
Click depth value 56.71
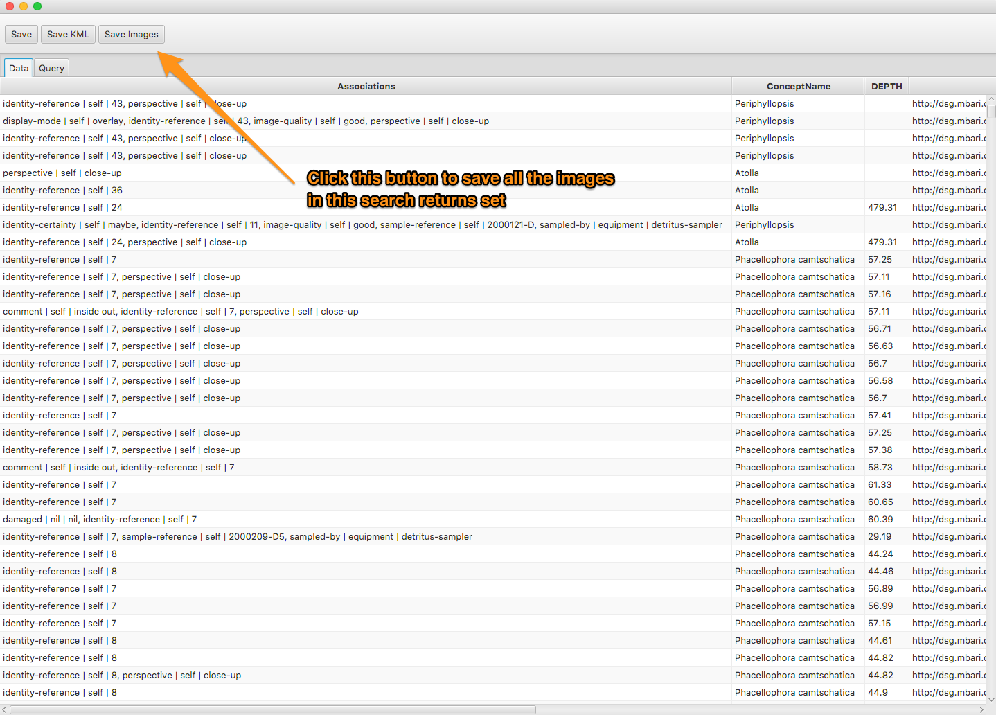(880, 328)
